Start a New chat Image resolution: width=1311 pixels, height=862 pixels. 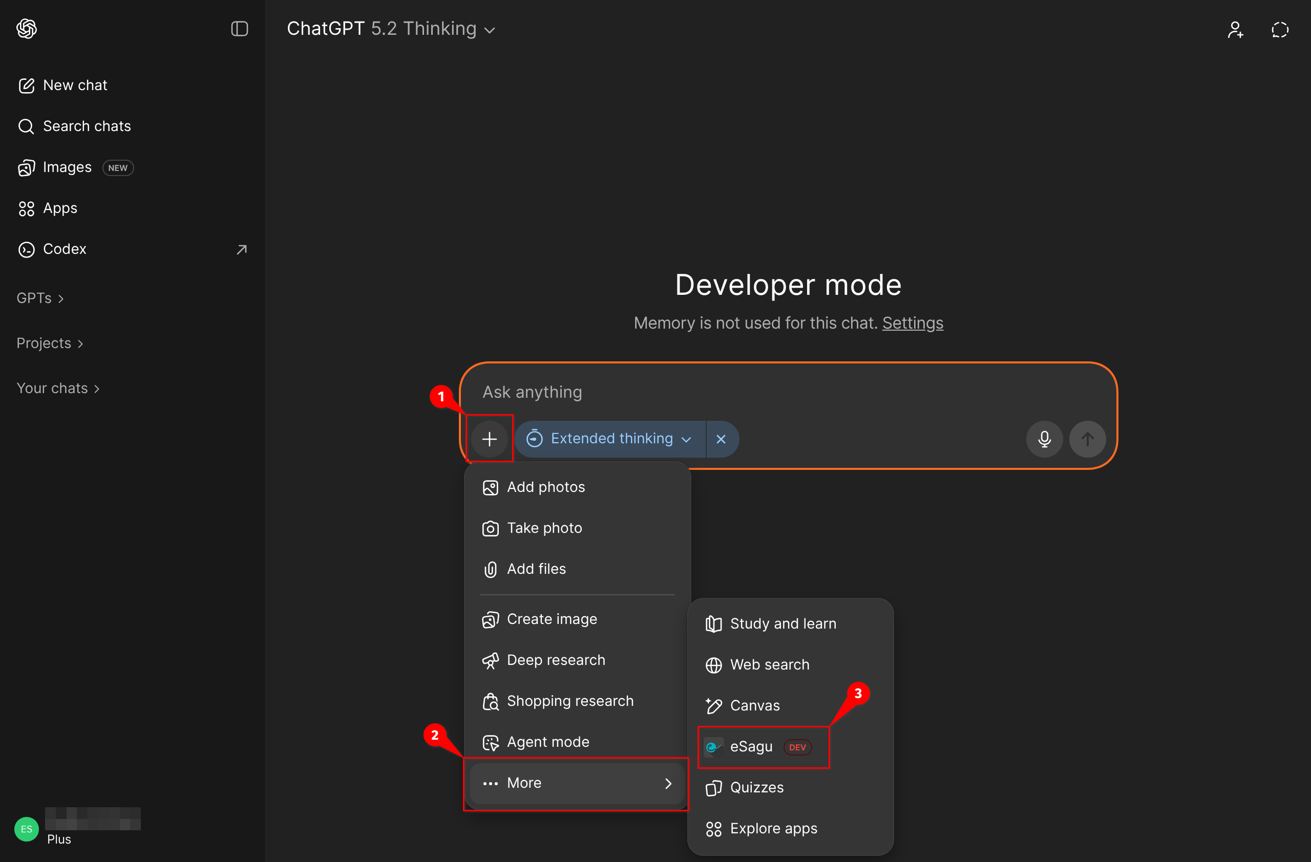click(75, 85)
